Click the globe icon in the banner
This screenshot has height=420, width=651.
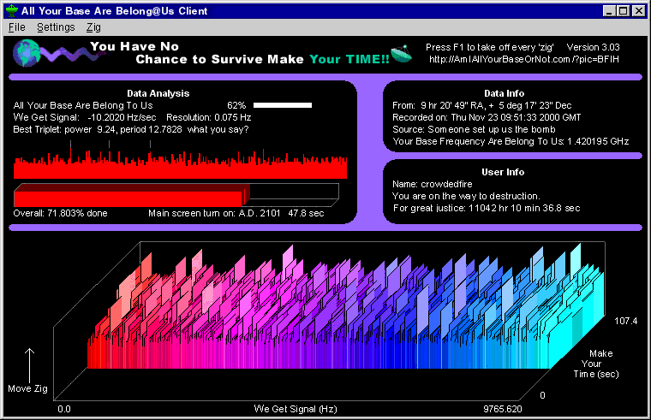[27, 53]
